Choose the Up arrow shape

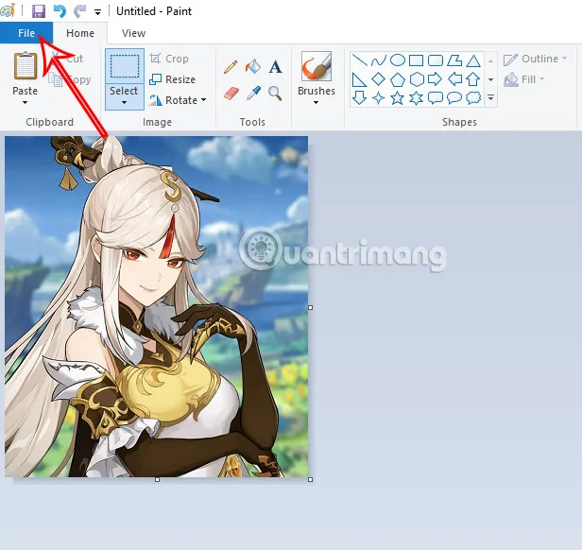(x=473, y=79)
